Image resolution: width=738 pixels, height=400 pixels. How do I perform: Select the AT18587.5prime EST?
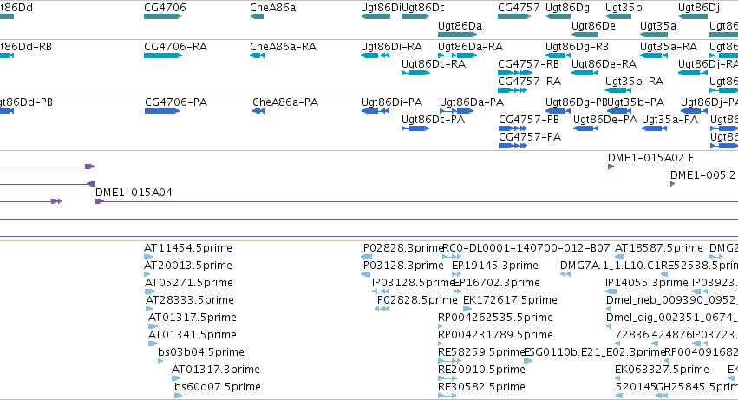point(619,257)
